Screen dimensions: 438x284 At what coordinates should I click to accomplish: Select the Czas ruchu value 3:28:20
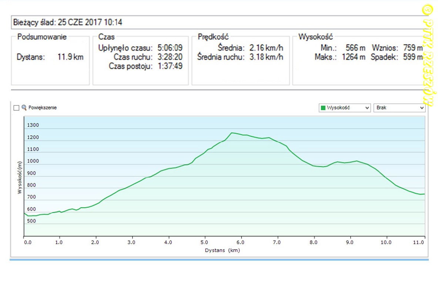tap(170, 57)
